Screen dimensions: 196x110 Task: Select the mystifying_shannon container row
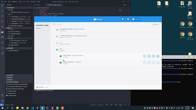(106, 36)
